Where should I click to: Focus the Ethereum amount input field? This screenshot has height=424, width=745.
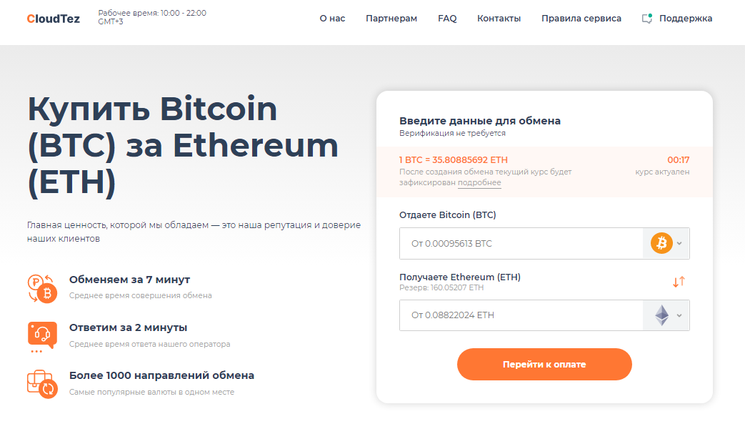521,315
